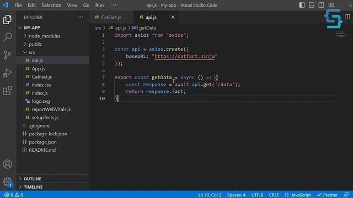Image resolution: width=353 pixels, height=198 pixels.
Task: Toggle secondary side bar layout icon
Action: 321,5
